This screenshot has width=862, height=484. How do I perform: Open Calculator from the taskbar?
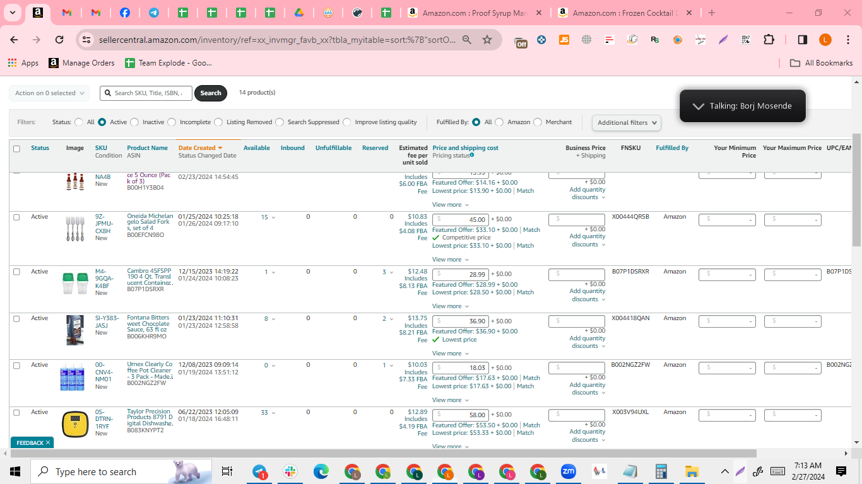click(661, 471)
